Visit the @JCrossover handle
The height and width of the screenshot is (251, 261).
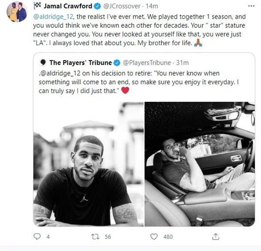122,7
